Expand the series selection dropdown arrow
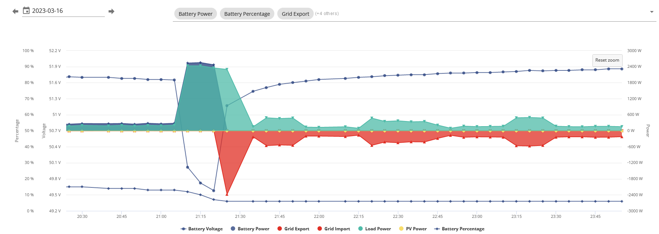 pos(652,12)
